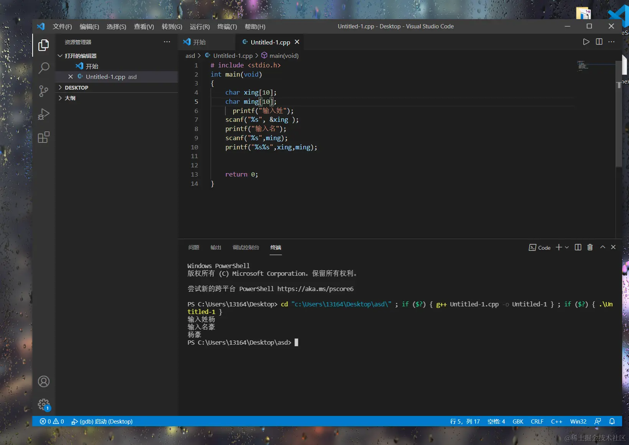Click the terminal prompt input line

[x=243, y=342]
